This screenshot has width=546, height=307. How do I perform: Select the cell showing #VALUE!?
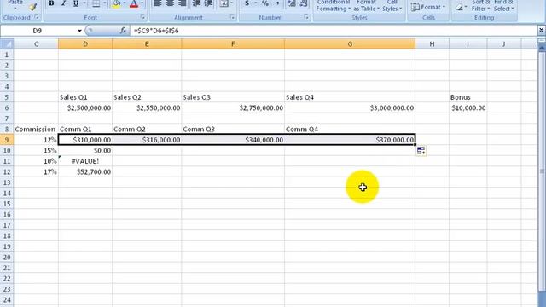85,161
